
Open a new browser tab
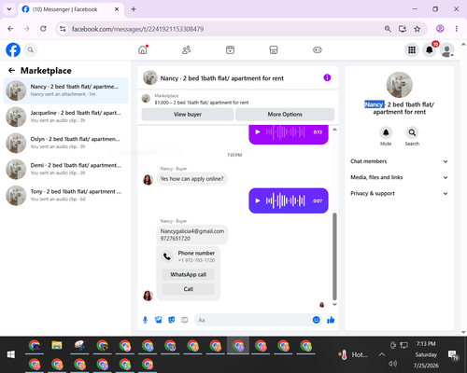[x=134, y=9]
